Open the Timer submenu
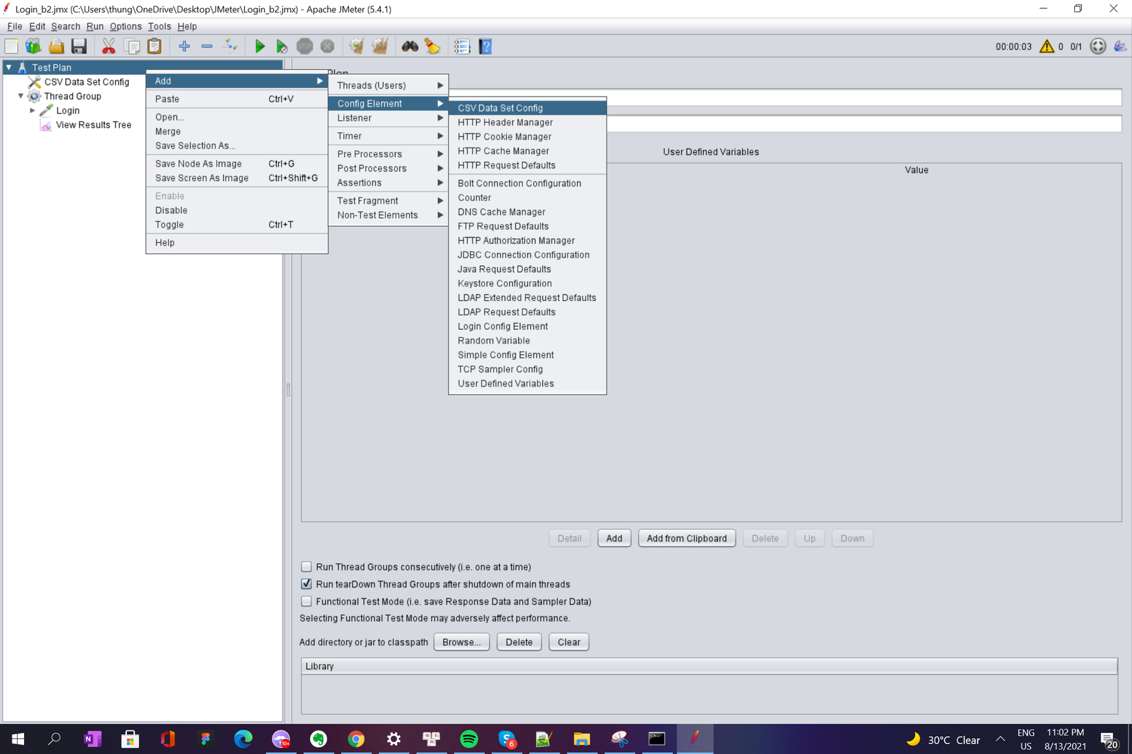The width and height of the screenshot is (1132, 754). point(388,136)
